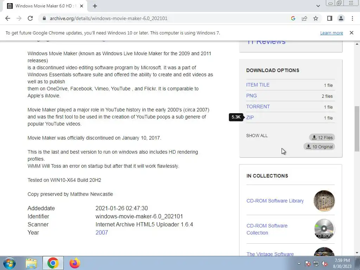Open the network status tray icon
The image size is (360, 270).
(316, 263)
